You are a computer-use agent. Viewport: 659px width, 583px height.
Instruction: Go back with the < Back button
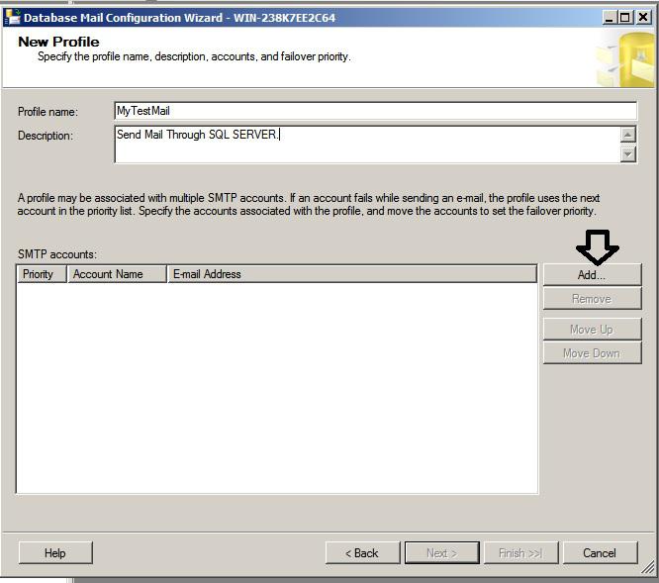(362, 552)
